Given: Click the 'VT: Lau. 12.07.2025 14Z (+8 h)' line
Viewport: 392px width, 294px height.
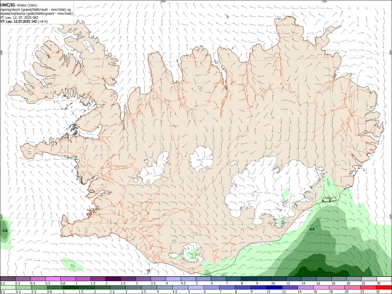Looking at the screenshot, I should point(24,21).
